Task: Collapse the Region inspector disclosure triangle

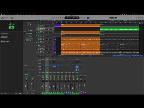Action: (x=24, y=21)
